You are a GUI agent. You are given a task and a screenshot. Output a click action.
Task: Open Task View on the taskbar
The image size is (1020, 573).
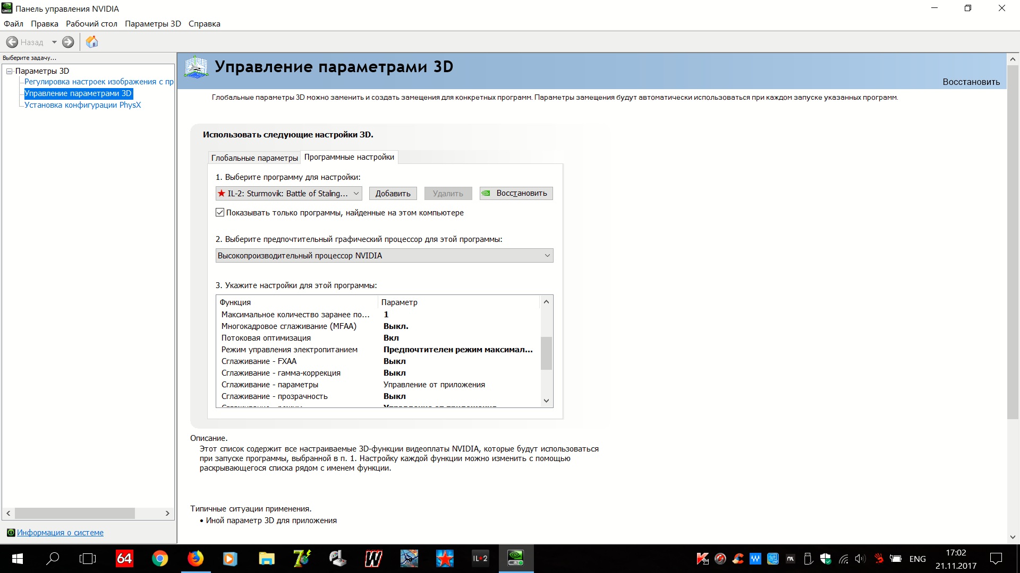[88, 559]
